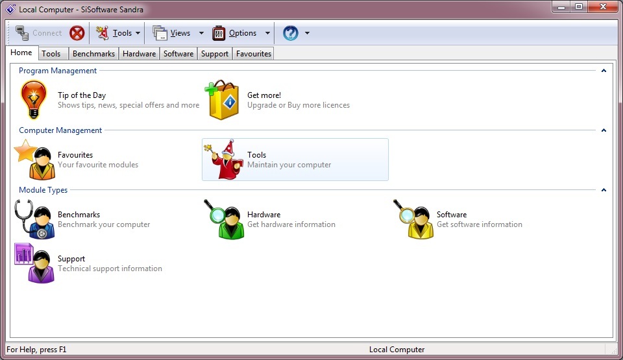Click the Tip of the Day title
The image size is (623, 360).
(x=82, y=95)
